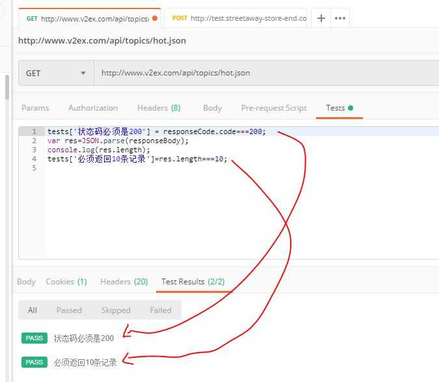This screenshot has height=382, width=439.
Task: Switch to the POST streetaway-store request tab
Action: 235,18
